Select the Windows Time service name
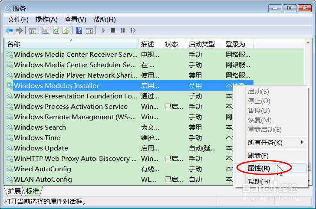Screen dimensions: 316x209 click(37, 138)
